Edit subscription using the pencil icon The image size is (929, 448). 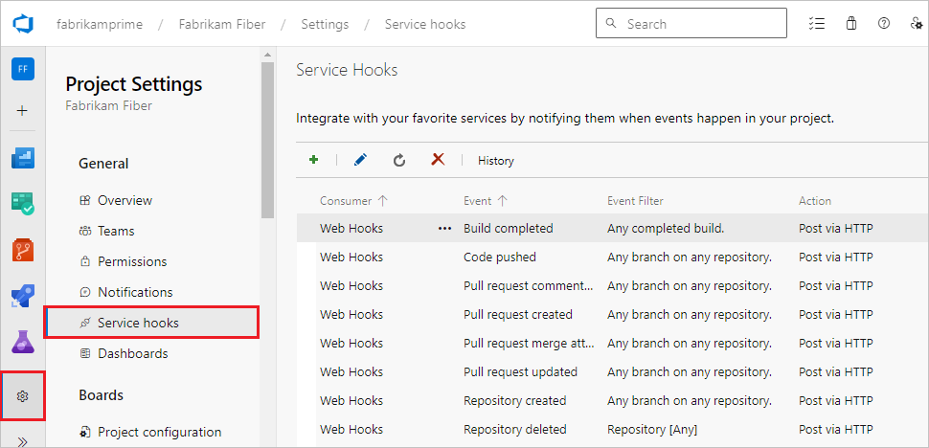[x=360, y=161]
